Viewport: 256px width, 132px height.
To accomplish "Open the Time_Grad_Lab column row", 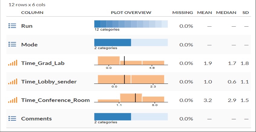I will (128, 63).
